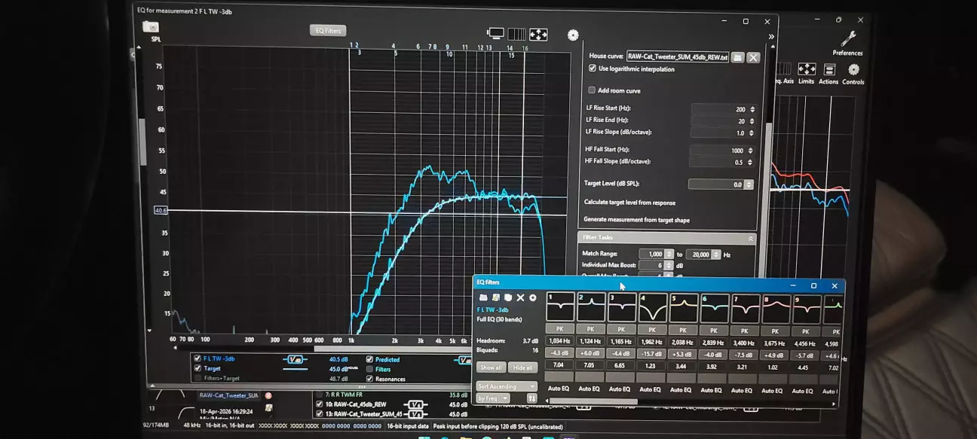Open the graph settings gear icon
This screenshot has height=439, width=977.
573,35
